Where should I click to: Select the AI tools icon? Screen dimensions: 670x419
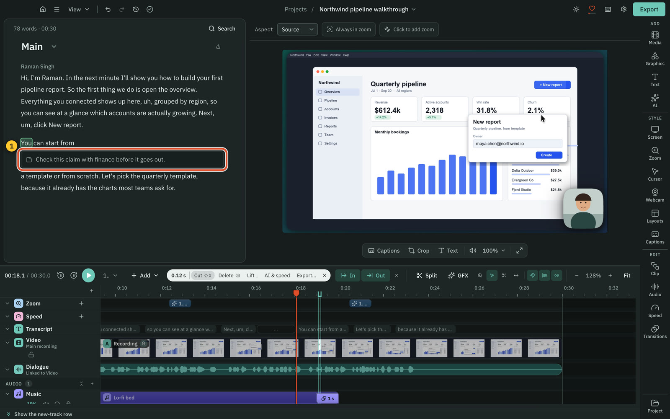[655, 101]
